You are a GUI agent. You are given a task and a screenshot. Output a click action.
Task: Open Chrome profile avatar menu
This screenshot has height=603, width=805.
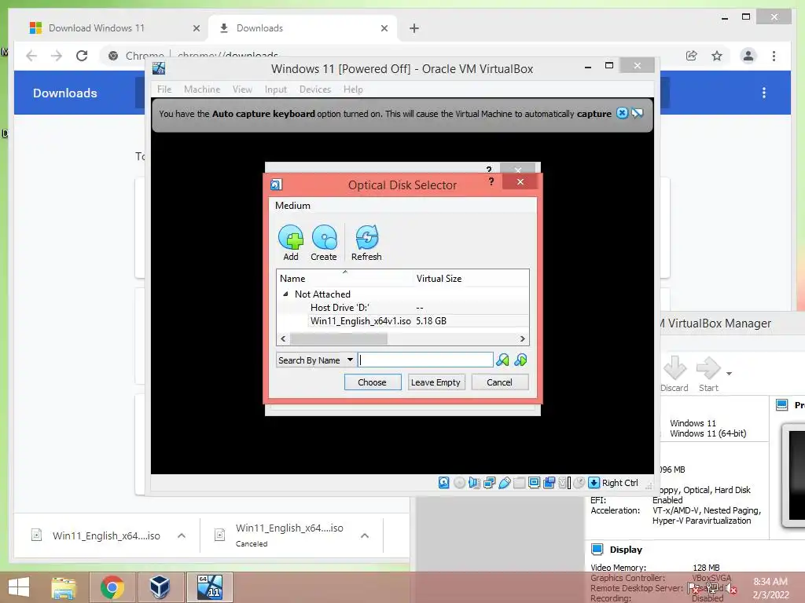click(x=748, y=56)
